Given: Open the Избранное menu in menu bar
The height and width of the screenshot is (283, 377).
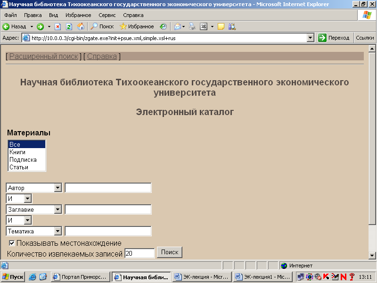Looking at the screenshot, I should click(x=78, y=15).
